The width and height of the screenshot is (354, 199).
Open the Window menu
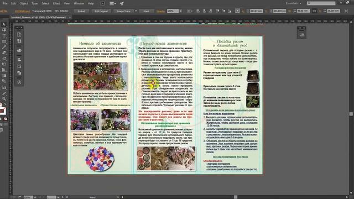coord(79,3)
